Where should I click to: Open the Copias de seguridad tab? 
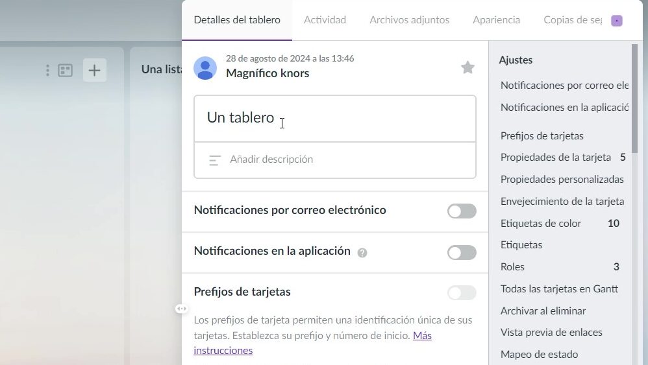coord(573,20)
